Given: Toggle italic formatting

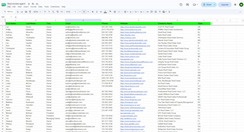Looking at the screenshot, I should [97, 12].
